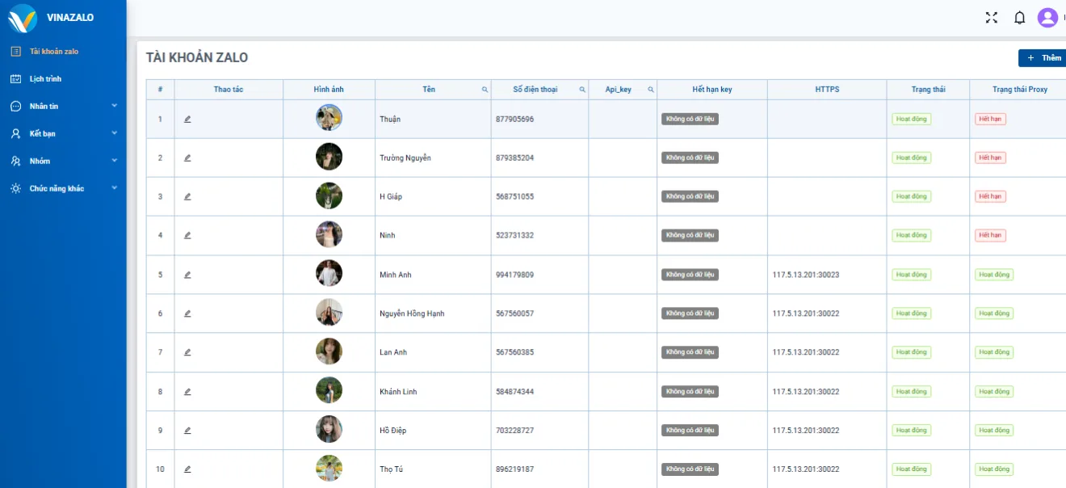Open Tài khoản zalo menu item
Viewport: 1066px width, 488px height.
(x=53, y=51)
